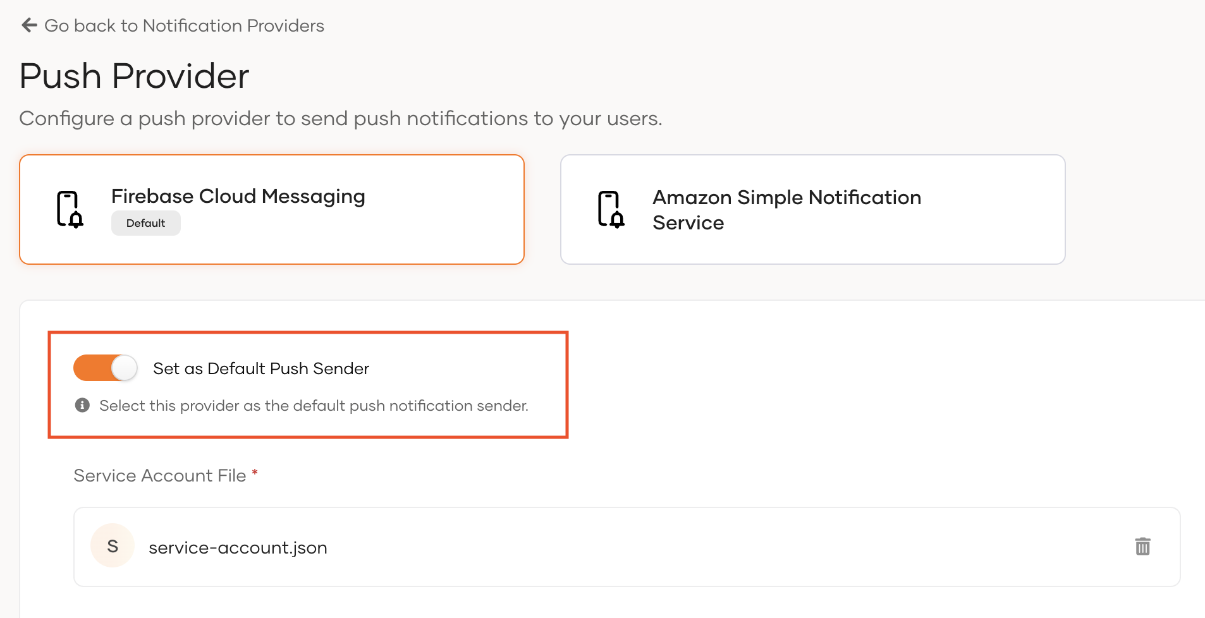Click the service-account.json file name
The height and width of the screenshot is (618, 1205).
pyautogui.click(x=238, y=547)
